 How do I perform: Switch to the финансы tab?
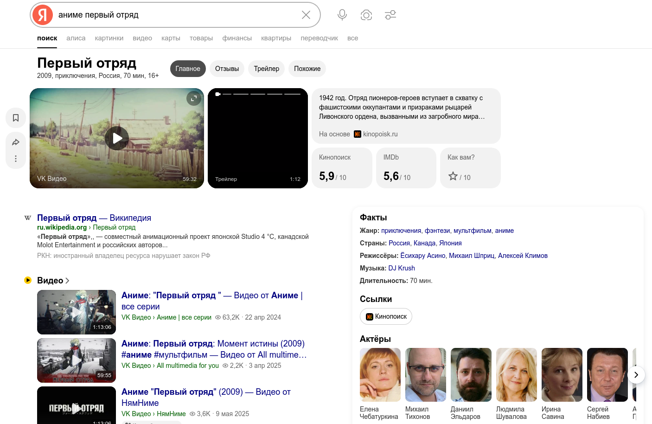point(237,38)
